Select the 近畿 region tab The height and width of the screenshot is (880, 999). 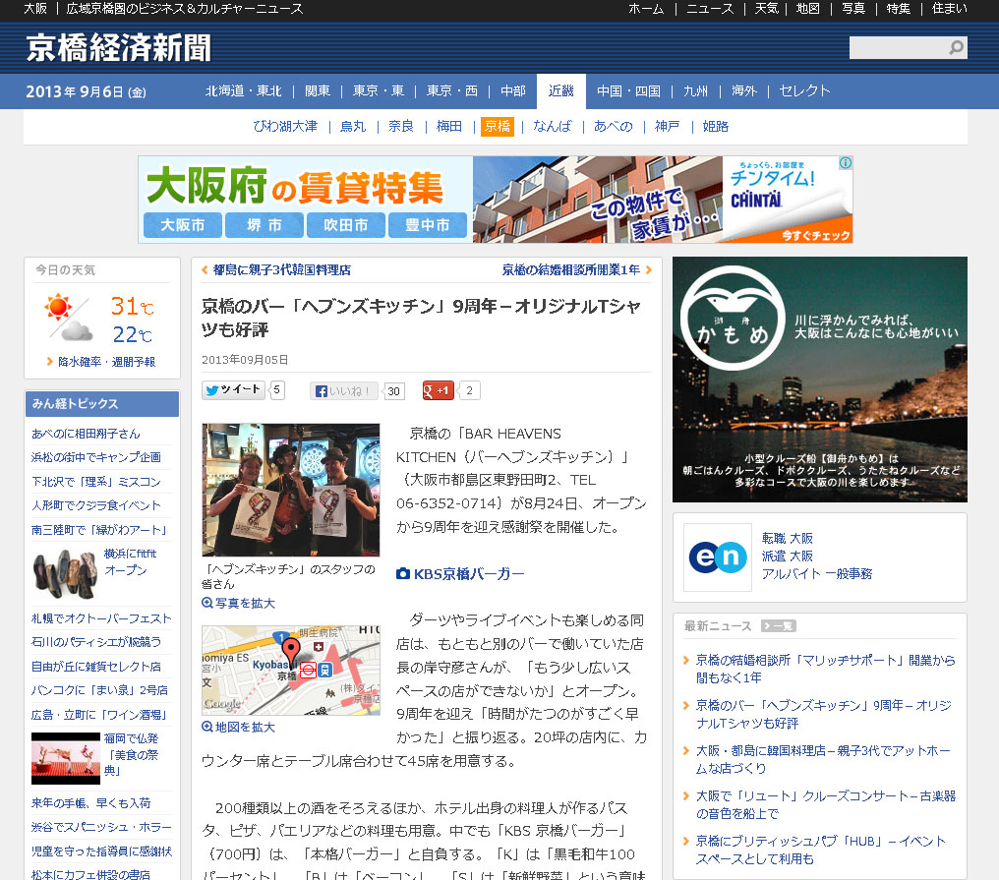560,91
